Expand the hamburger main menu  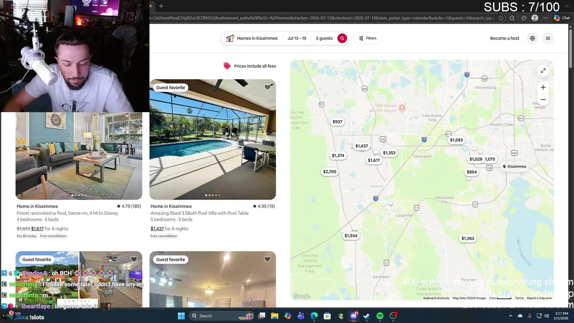click(x=548, y=38)
